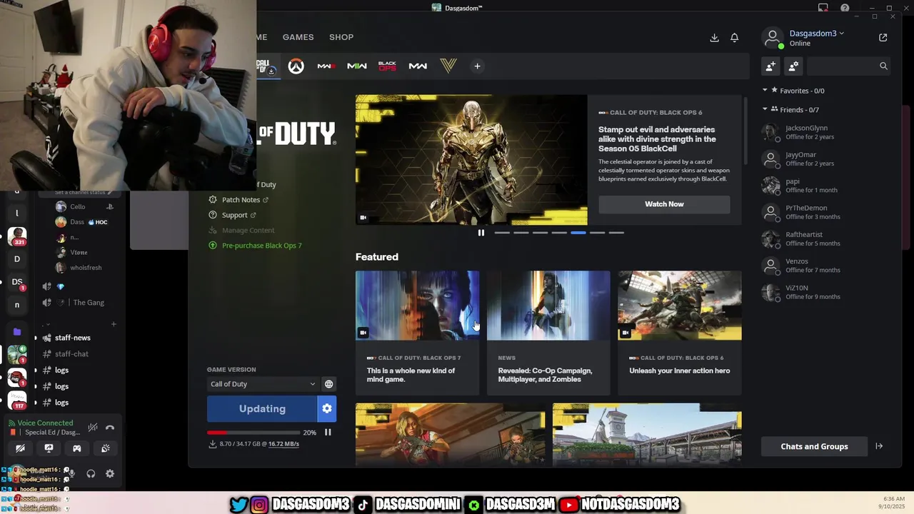
Task: Select the white MW game icon
Action: pos(418,66)
